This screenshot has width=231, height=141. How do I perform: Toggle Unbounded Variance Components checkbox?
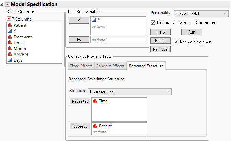(x=153, y=23)
